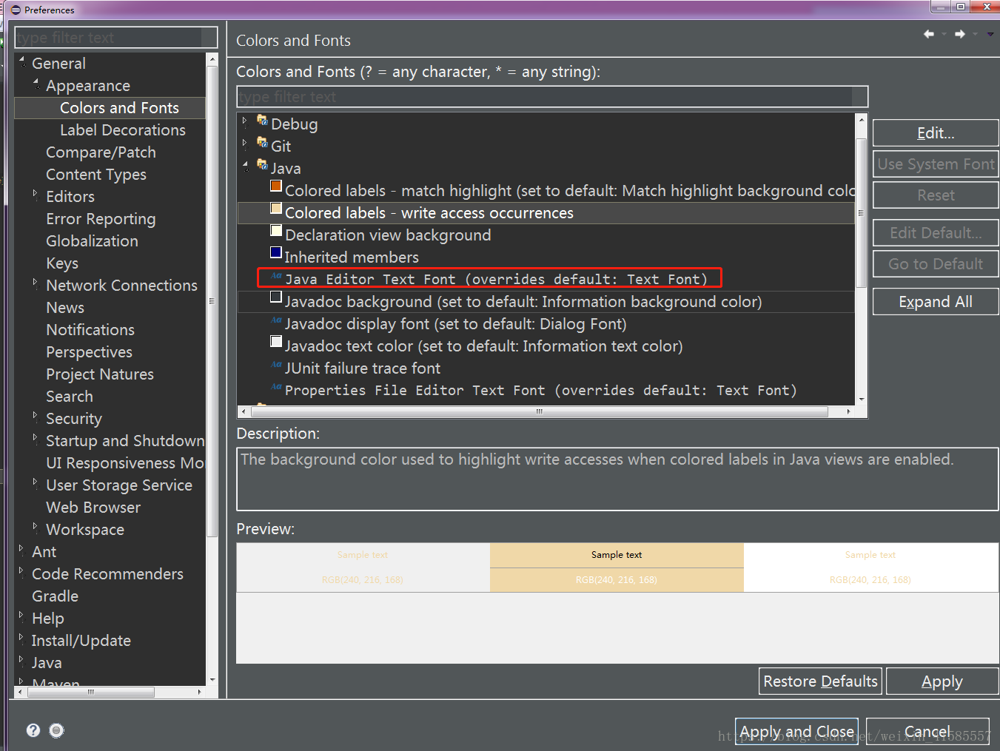The image size is (1000, 751).
Task: Expand the Startup and Shutdown node
Action: (x=35, y=438)
